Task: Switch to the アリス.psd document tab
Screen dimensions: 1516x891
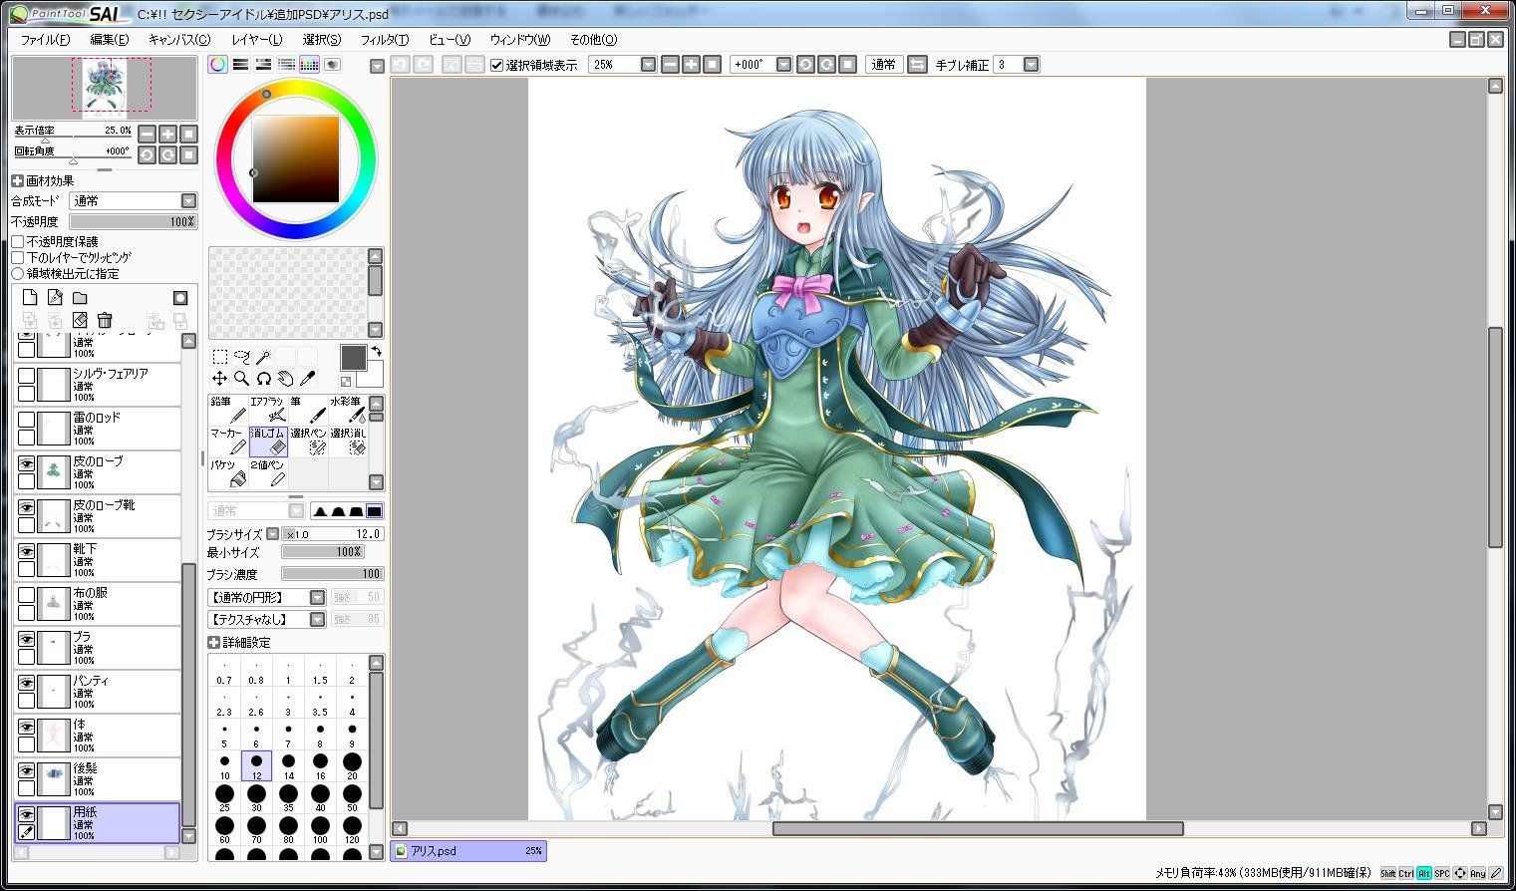Action: point(468,851)
